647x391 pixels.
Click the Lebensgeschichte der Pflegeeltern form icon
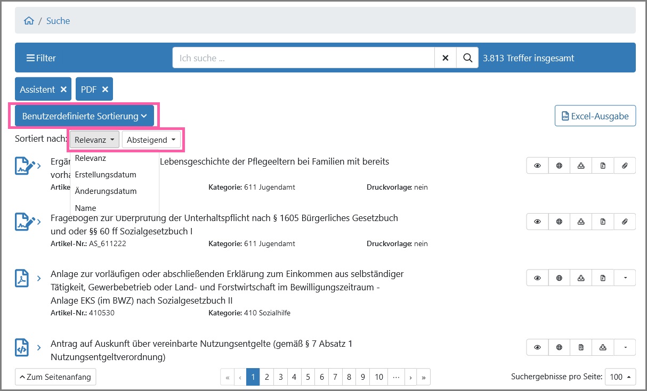point(25,166)
